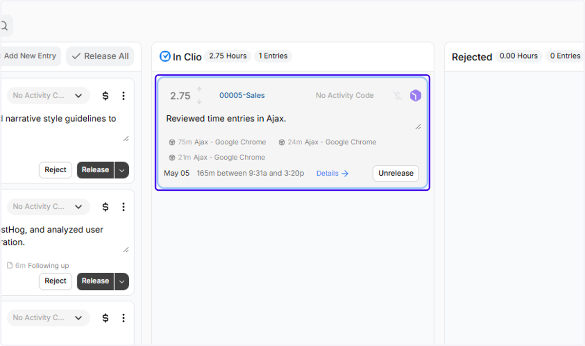
Task: Click the narrative style guidelines text field
Action: click(65, 128)
